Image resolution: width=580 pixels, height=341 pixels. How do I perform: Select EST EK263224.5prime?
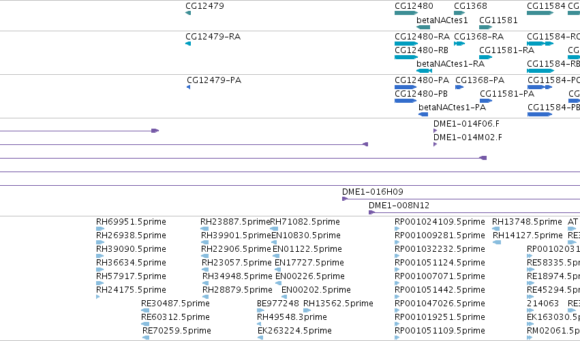pyautogui.click(x=294, y=331)
